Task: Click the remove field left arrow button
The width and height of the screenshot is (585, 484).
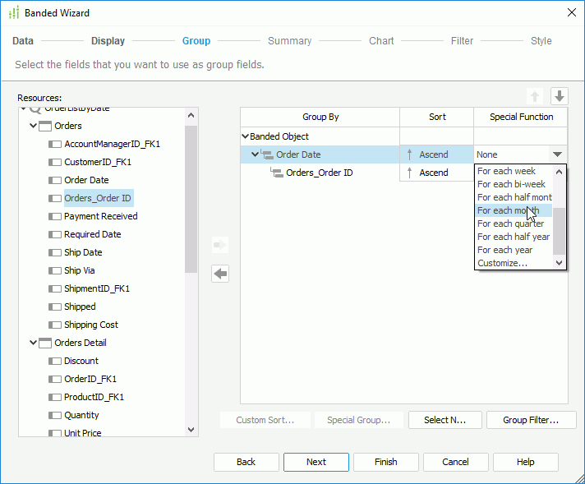Action: coord(220,274)
